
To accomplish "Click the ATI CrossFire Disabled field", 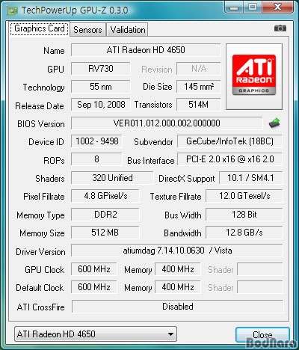I will click(x=178, y=307).
